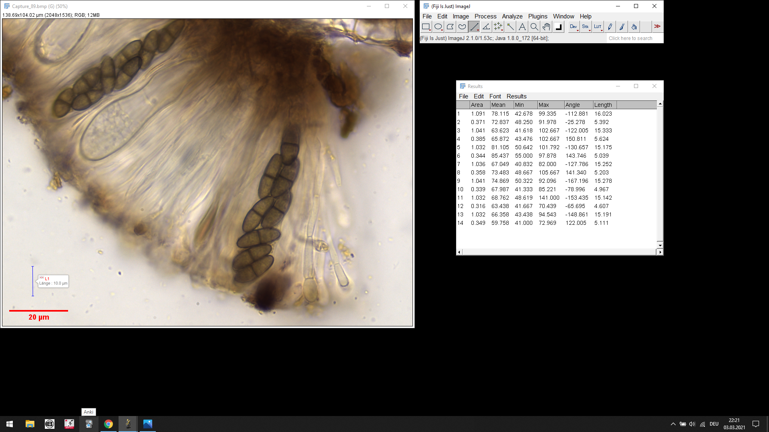Open the Dev tools dropdown
This screenshot has height=432, width=769.
[574, 27]
